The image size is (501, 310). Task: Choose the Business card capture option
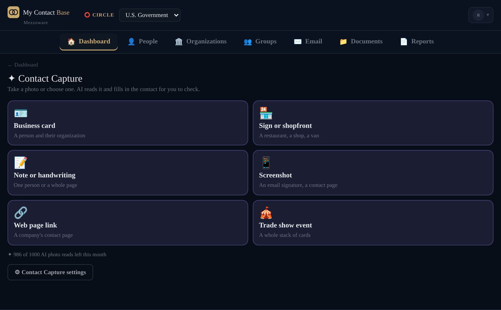click(128, 123)
